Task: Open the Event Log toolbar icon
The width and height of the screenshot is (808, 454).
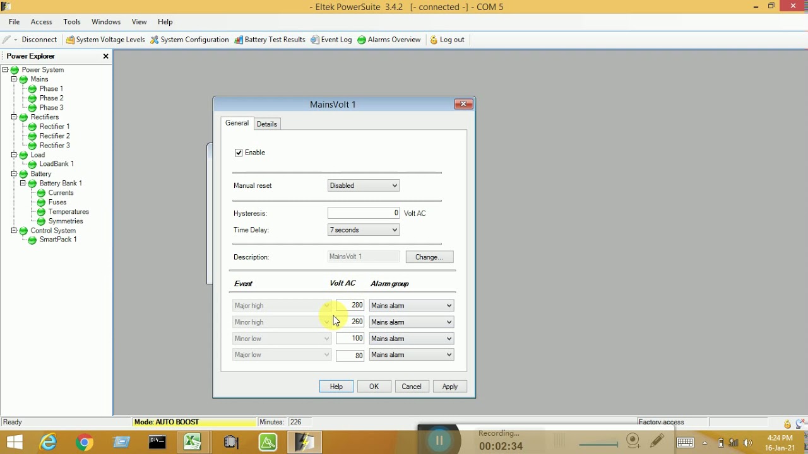Action: [315, 40]
